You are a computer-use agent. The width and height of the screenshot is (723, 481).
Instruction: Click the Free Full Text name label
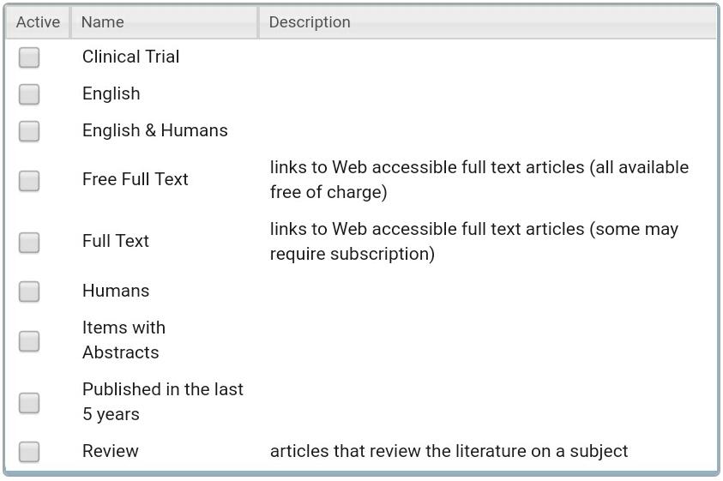(136, 179)
